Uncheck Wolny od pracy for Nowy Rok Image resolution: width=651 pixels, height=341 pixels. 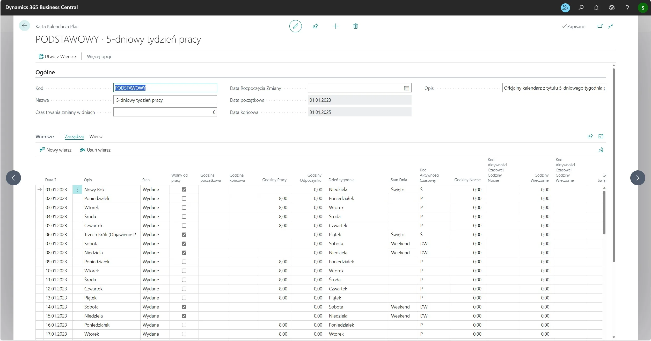point(184,189)
